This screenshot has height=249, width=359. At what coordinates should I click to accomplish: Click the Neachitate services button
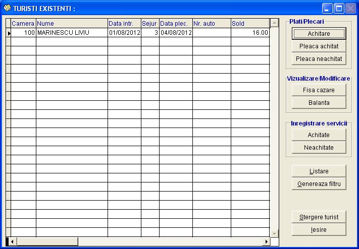(x=319, y=148)
